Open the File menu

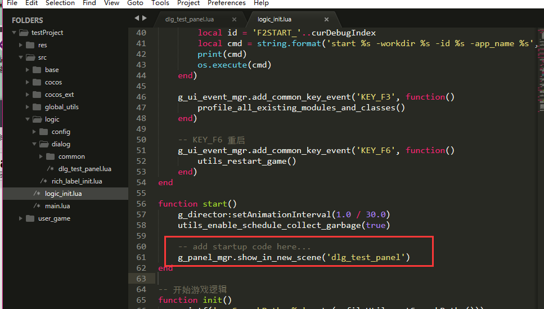pyautogui.click(x=12, y=3)
